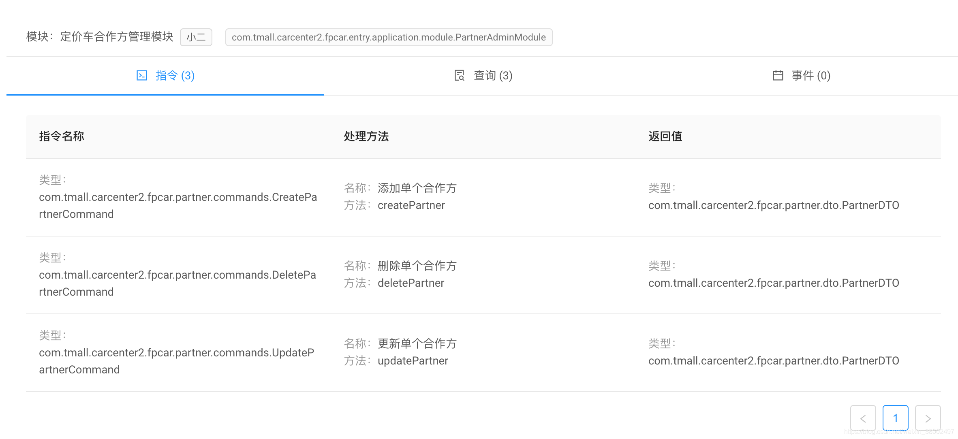
Task: Click PartnerDTO return type in deletePartner row
Action: pyautogui.click(x=774, y=283)
